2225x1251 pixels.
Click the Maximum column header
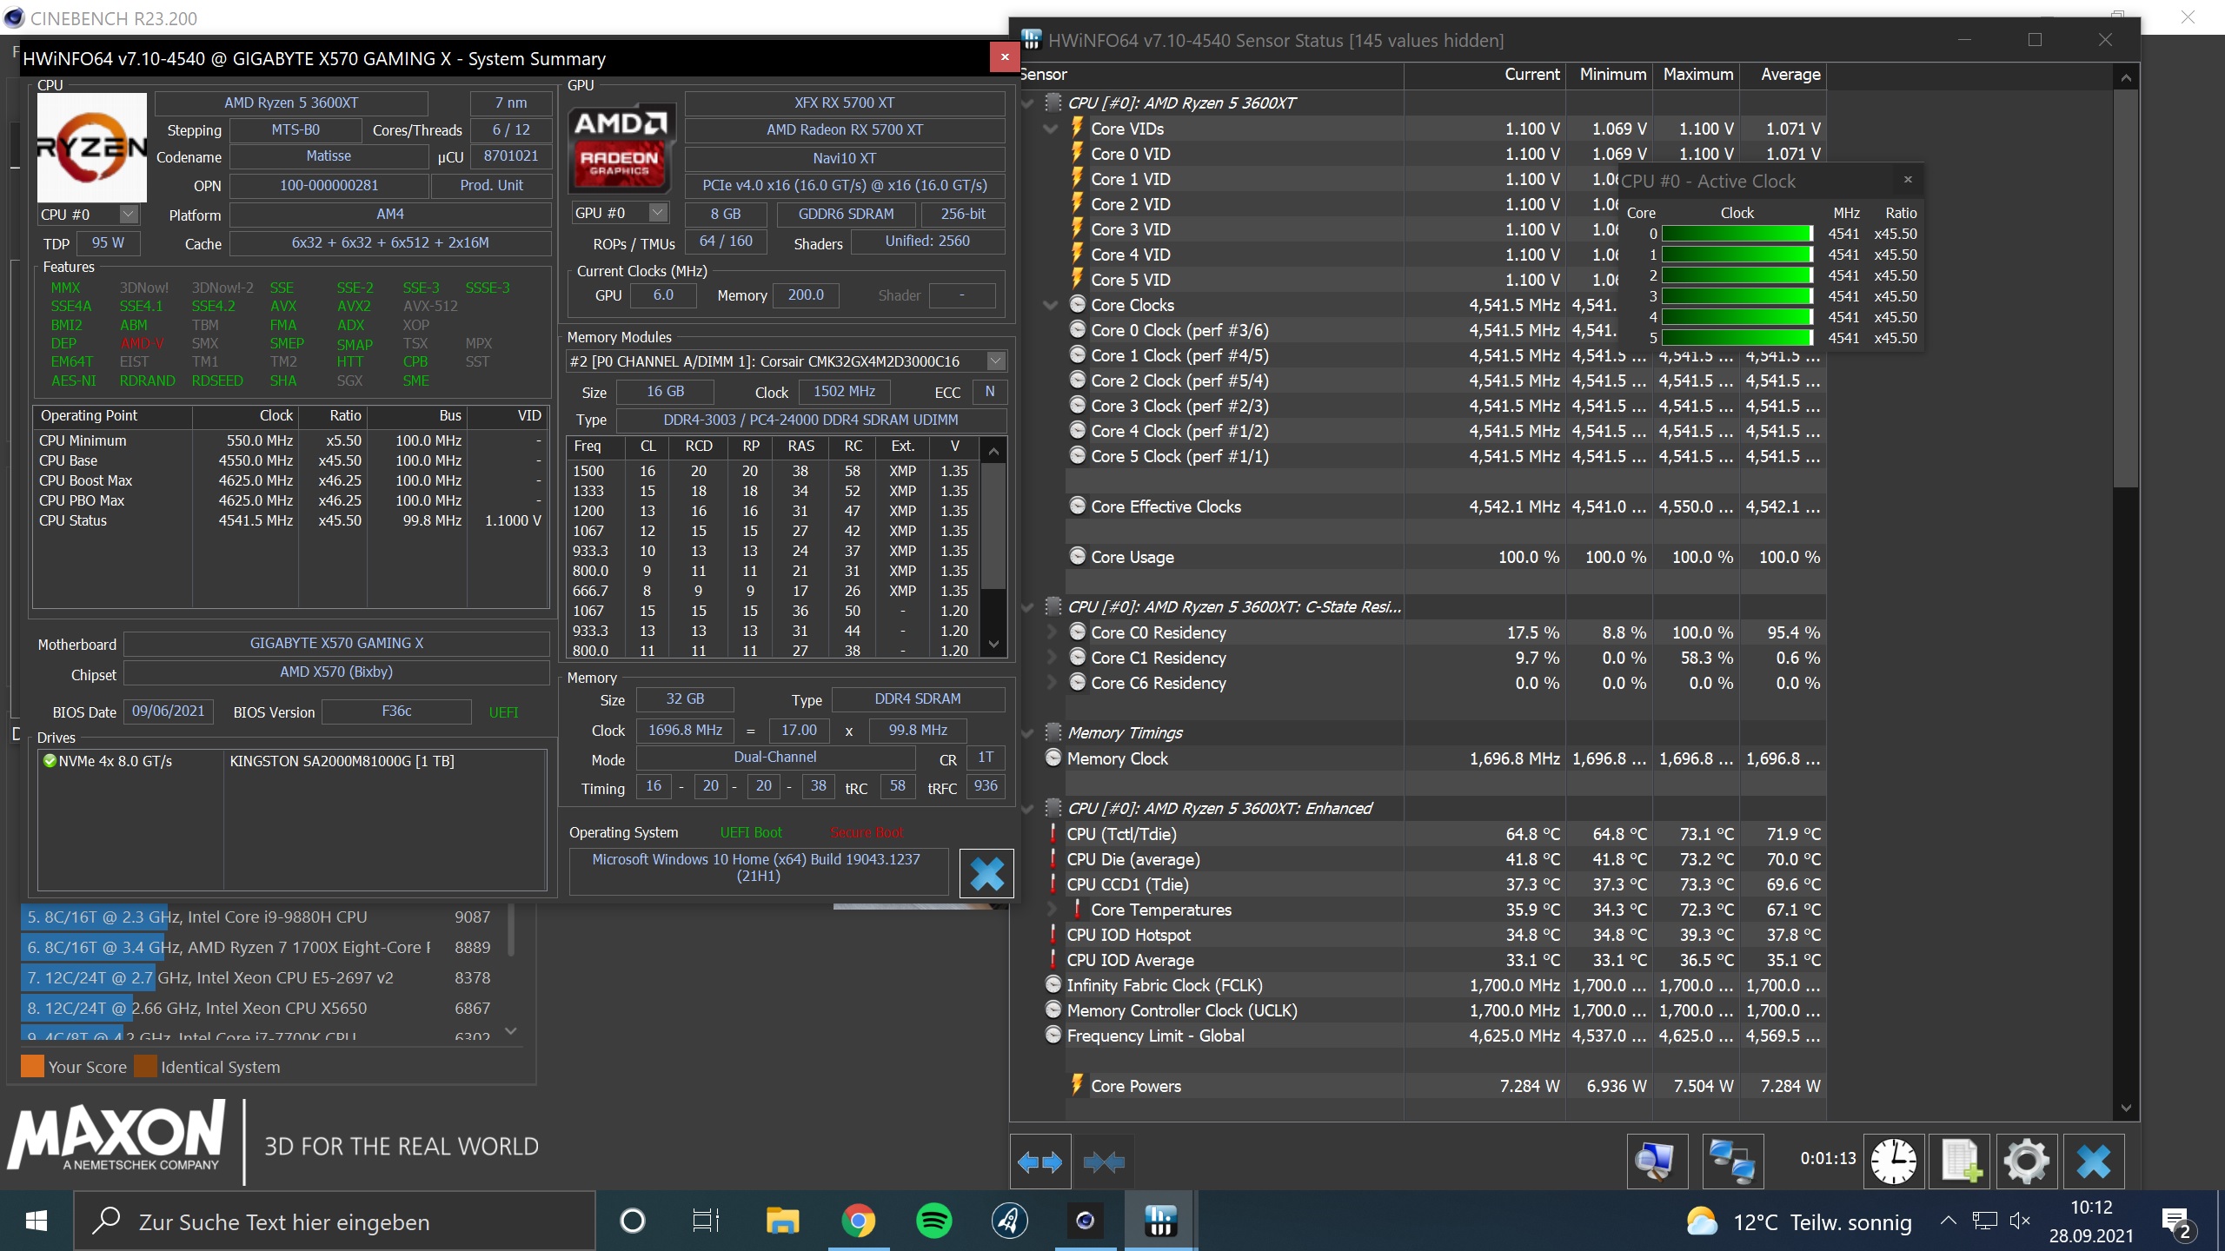point(1697,75)
